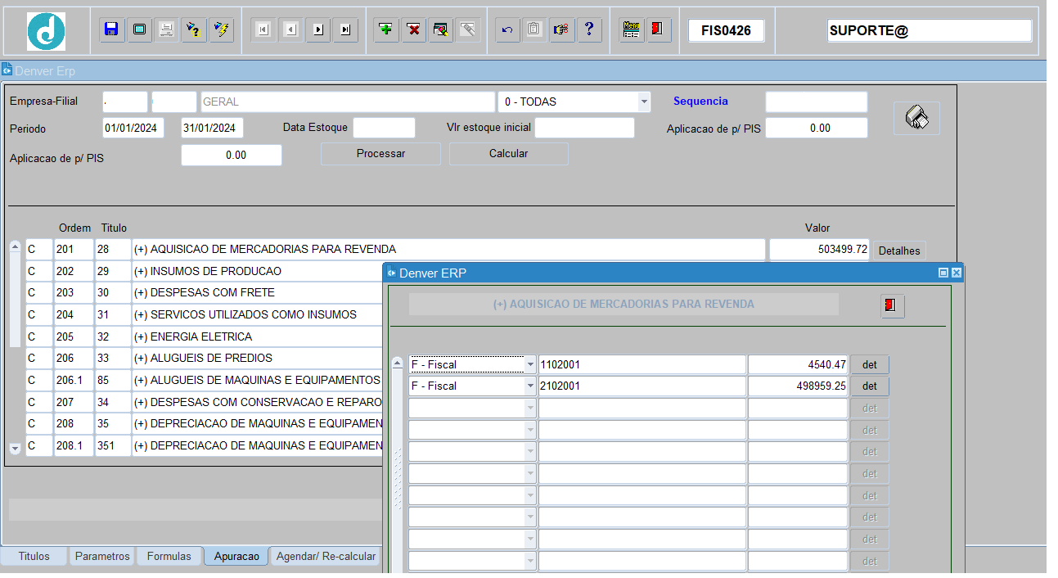Screen dimensions: 1058x578
Task: Switch to the Titulos tab
Action: click(x=34, y=556)
